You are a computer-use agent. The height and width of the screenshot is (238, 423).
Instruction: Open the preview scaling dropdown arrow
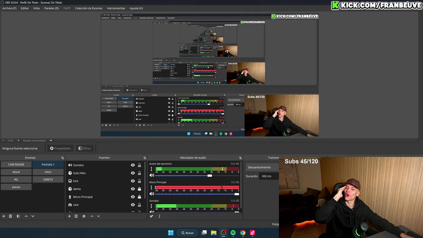(51, 140)
